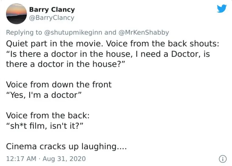Screen dimensions: 232x166
Task: Click the 'Replying to' label
Action: [24, 33]
